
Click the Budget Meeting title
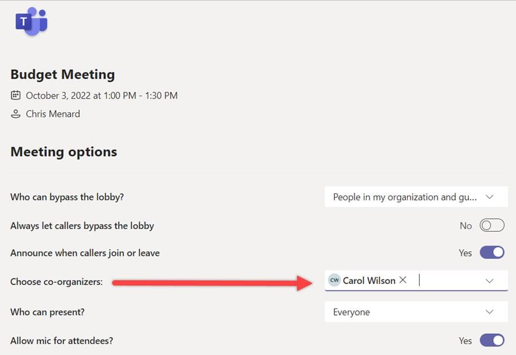[x=62, y=74]
